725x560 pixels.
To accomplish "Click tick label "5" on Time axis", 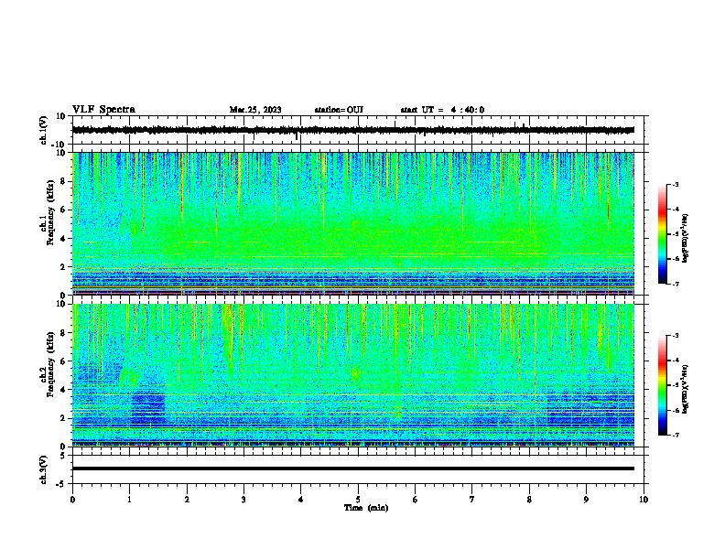I will tap(358, 500).
